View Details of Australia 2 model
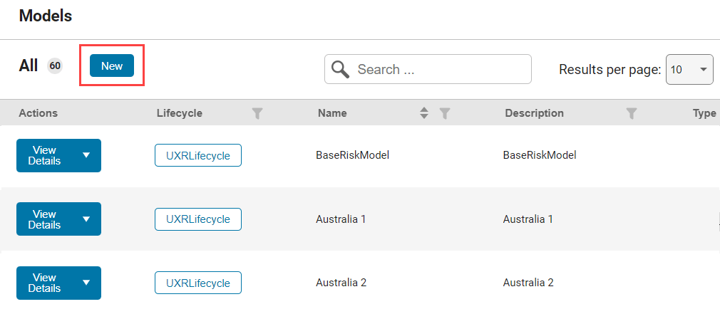Screen dimensions: 720x314 coord(44,283)
